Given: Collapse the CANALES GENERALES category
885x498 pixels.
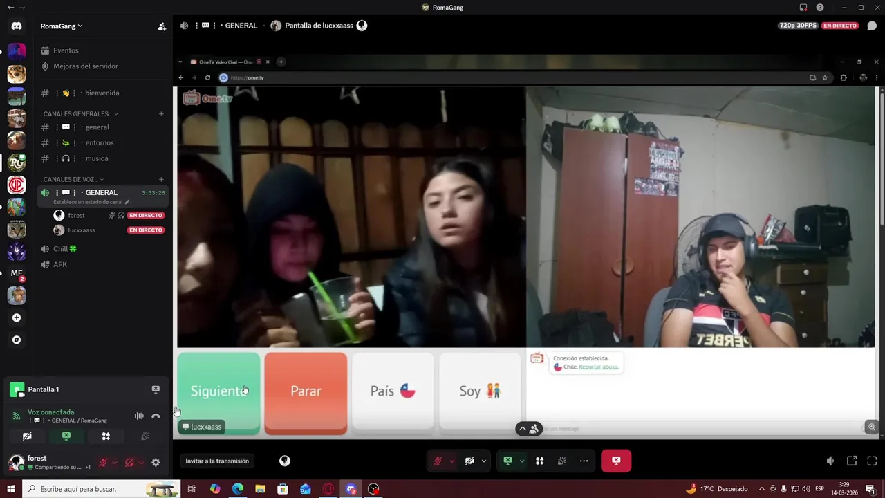Looking at the screenshot, I should click(x=79, y=113).
